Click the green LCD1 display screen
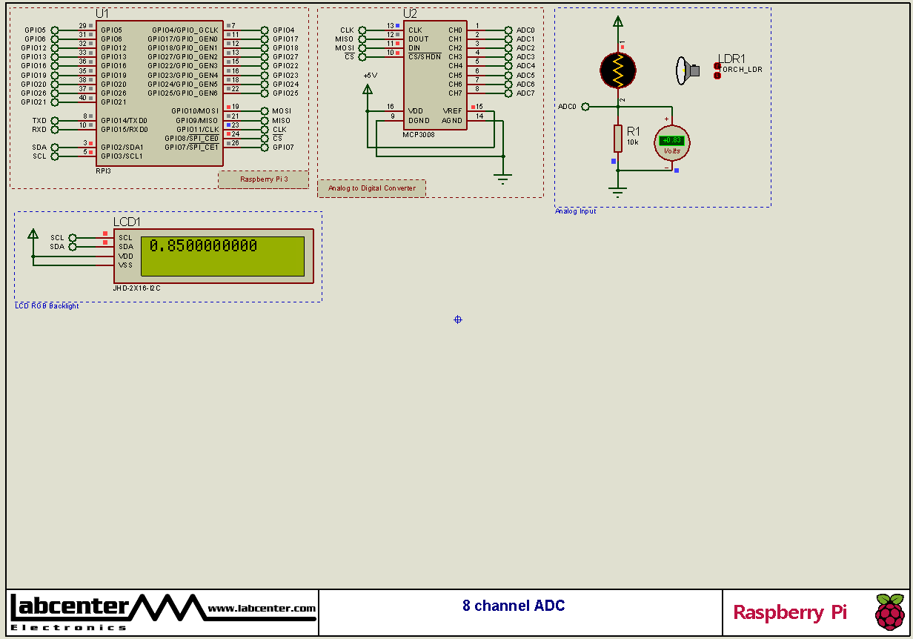The image size is (913, 639). tap(222, 254)
